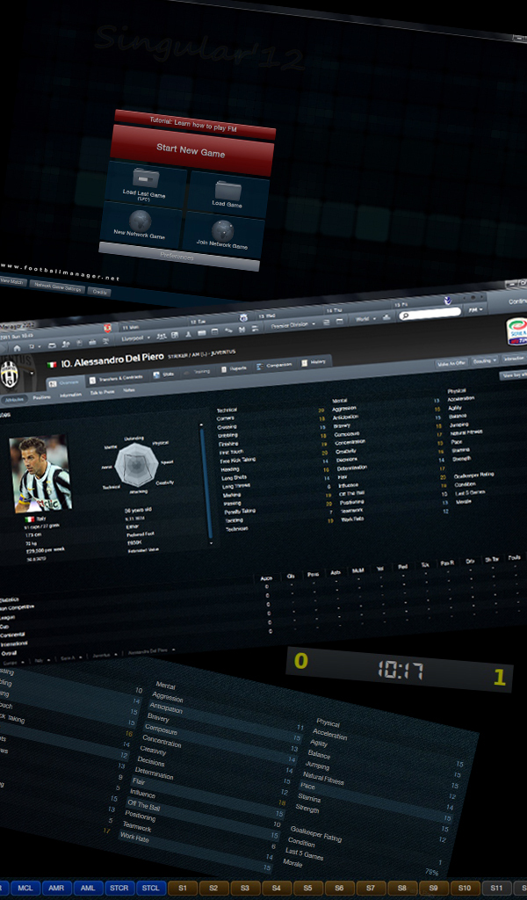Open the Premier Division dropdown
527x900 pixels.
coord(293,324)
